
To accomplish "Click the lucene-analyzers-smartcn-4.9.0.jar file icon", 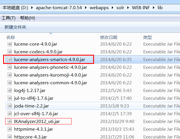I will (10, 60).
